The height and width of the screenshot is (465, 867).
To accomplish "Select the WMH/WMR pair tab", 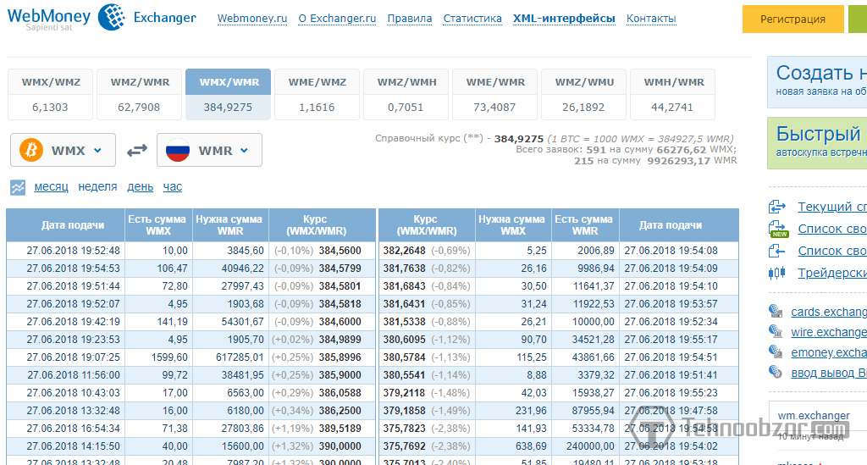I will click(673, 94).
